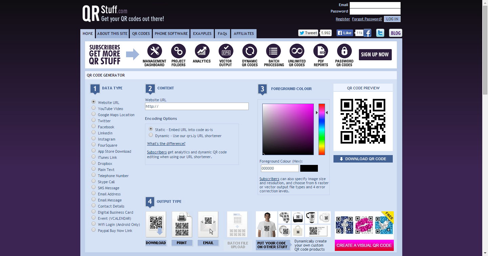Open the PDF Reports icon
The image size is (488, 256).
pos(321,51)
